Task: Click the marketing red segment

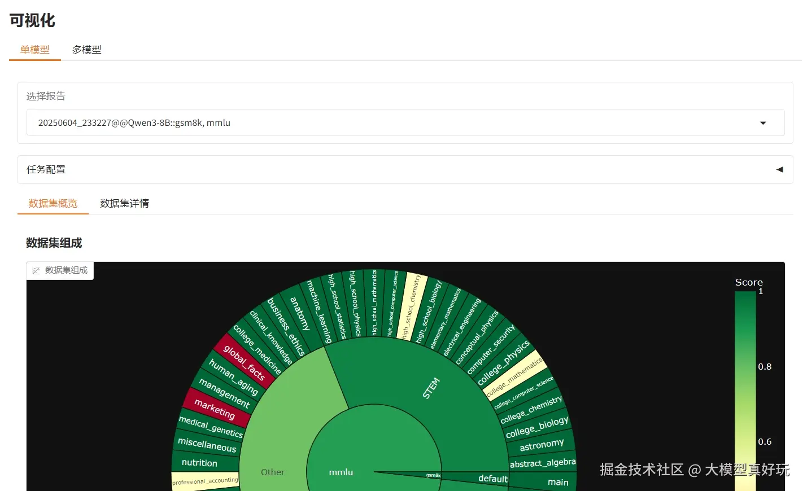Action: 215,409
